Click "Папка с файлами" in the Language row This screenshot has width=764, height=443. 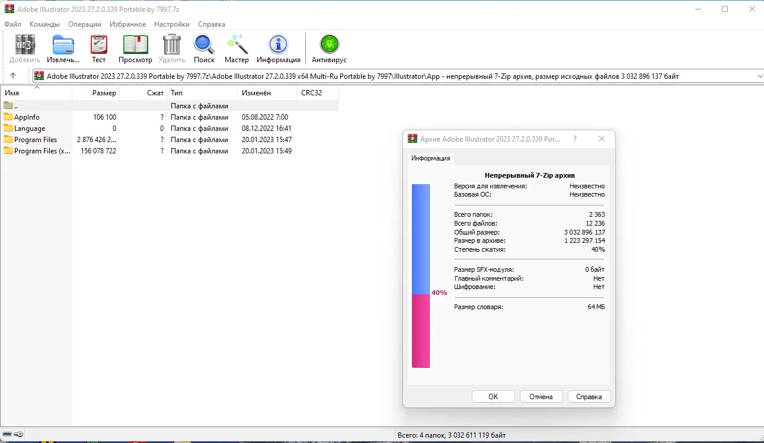(x=199, y=129)
